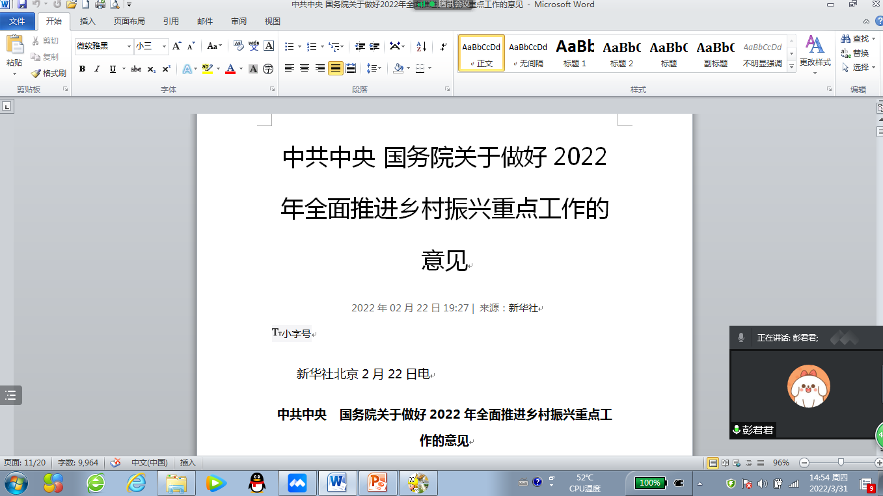Toggle italic formatting
This screenshot has width=883, height=496.
pos(98,69)
